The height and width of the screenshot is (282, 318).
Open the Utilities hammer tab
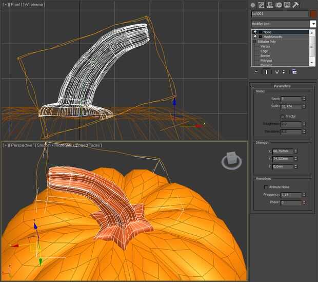[x=295, y=5]
